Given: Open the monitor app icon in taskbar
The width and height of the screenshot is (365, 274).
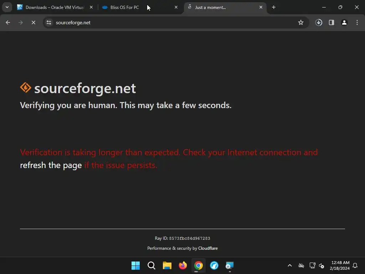Looking at the screenshot, I should point(230,265).
